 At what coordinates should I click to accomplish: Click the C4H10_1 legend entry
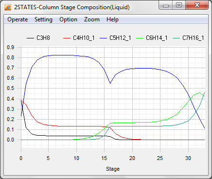pos(79,38)
